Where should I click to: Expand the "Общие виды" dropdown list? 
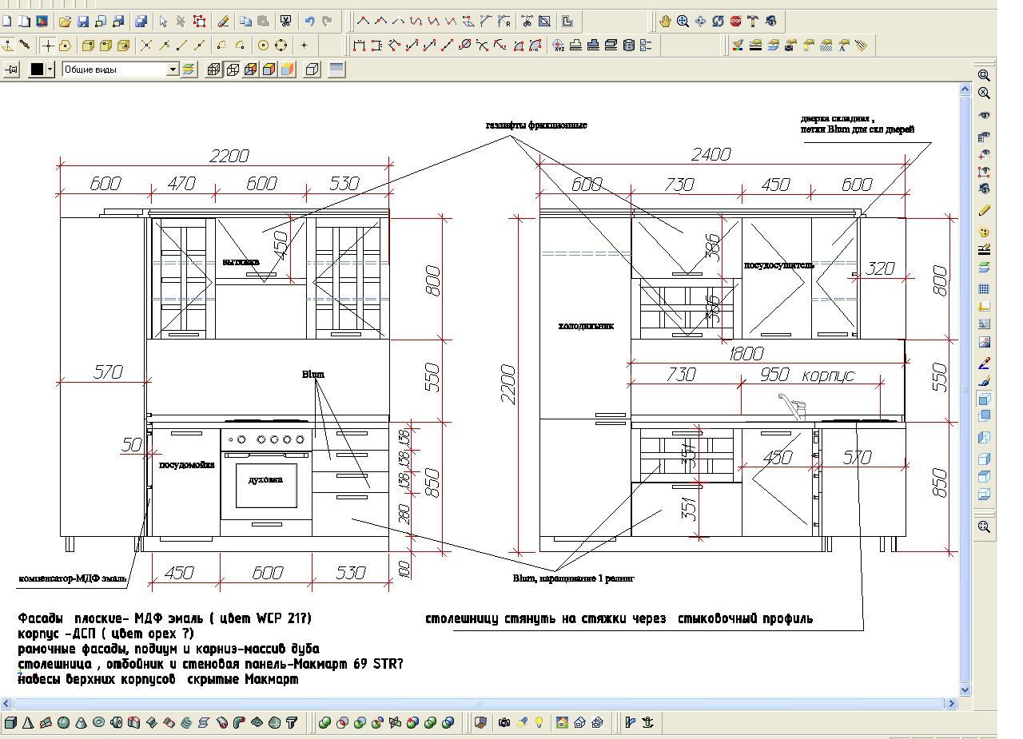(x=172, y=70)
